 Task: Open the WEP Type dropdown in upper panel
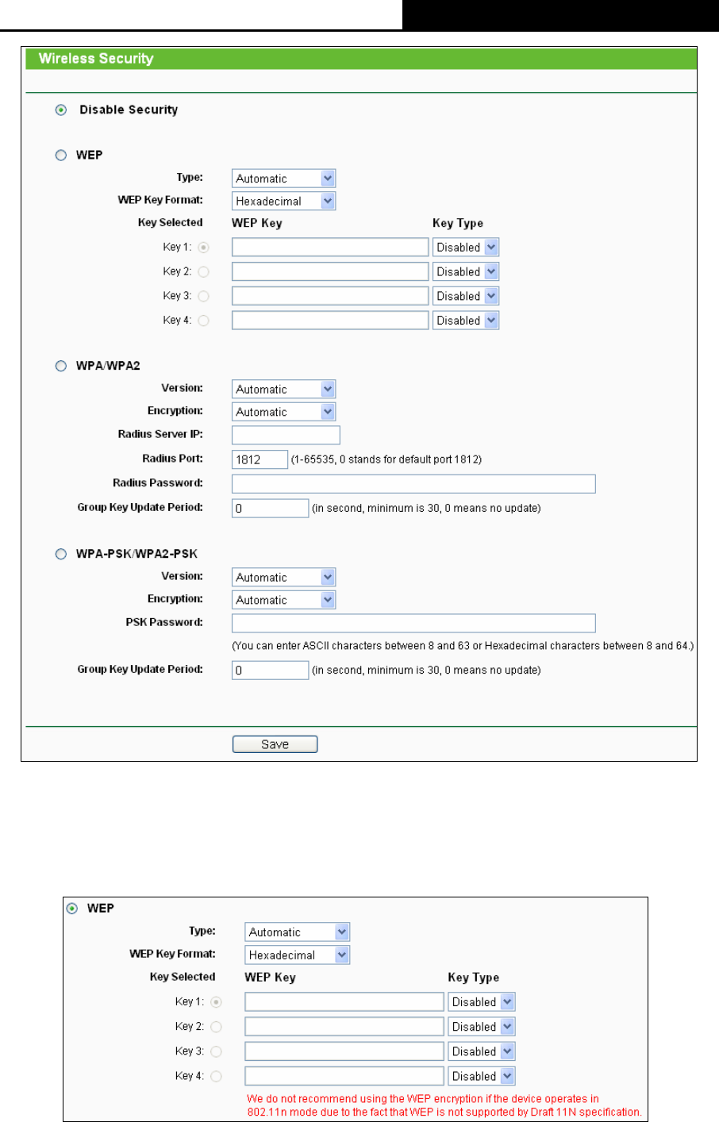pos(284,179)
